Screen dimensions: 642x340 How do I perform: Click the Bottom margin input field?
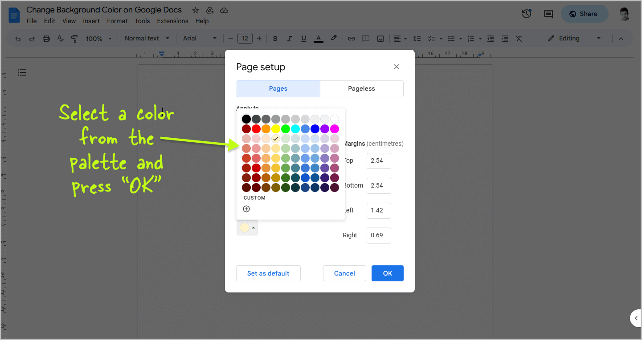[379, 186]
